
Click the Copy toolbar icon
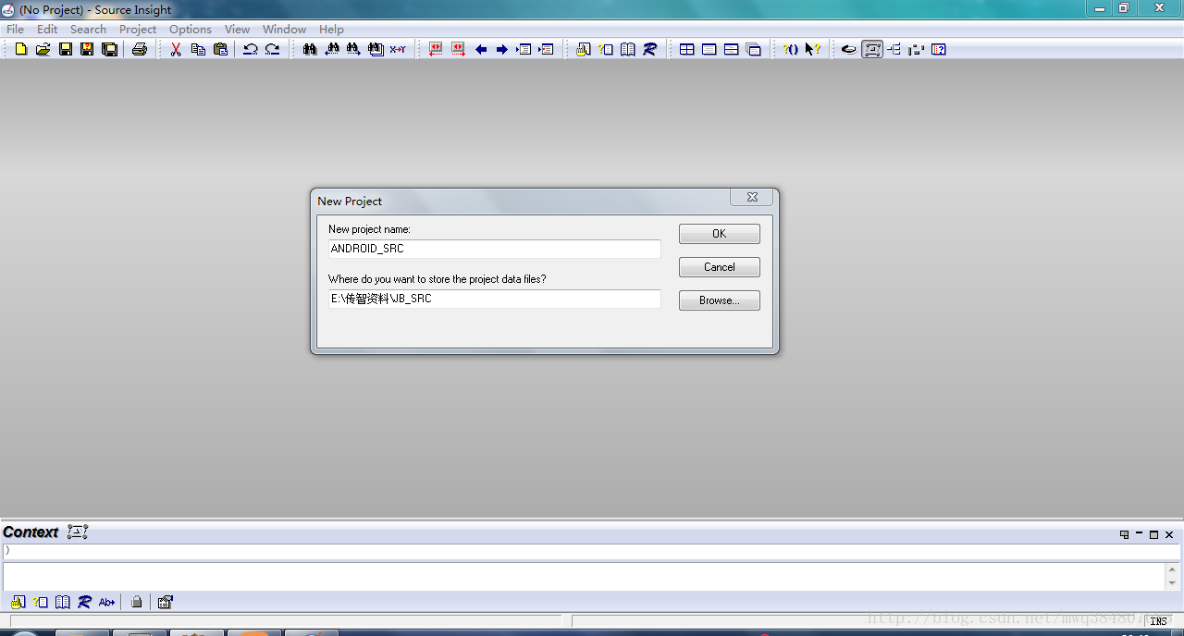[198, 49]
